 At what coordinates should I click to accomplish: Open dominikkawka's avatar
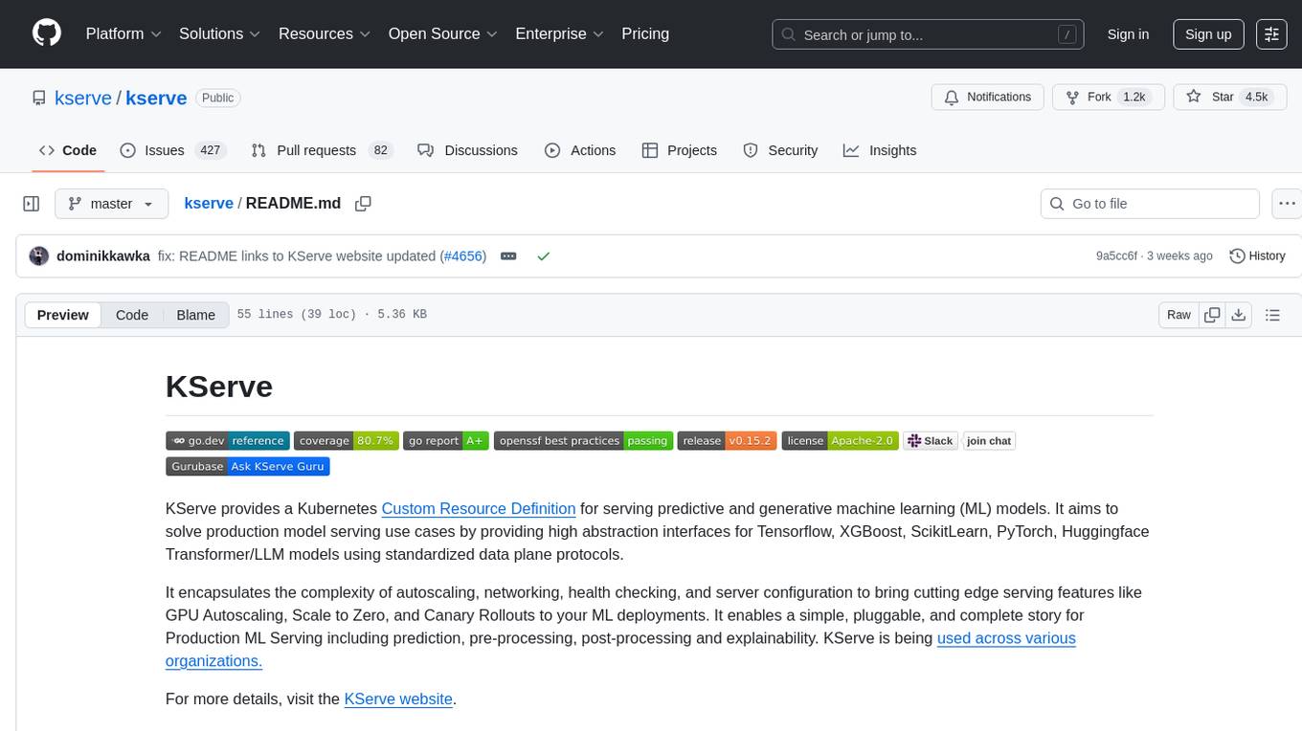click(x=39, y=256)
